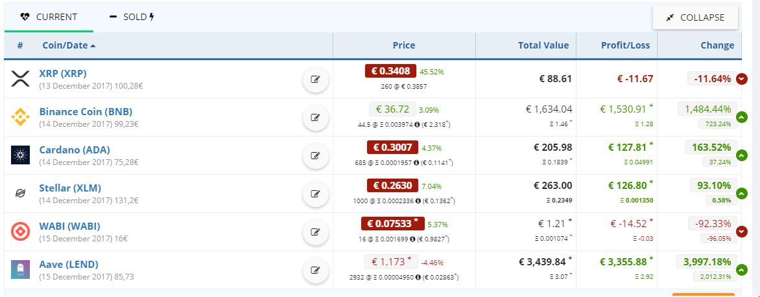
Task: Click the 723.24% ETH change badge
Action: [717, 124]
